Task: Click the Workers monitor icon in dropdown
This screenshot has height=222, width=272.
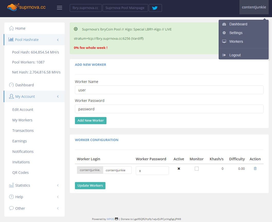Action: pyautogui.click(x=224, y=41)
